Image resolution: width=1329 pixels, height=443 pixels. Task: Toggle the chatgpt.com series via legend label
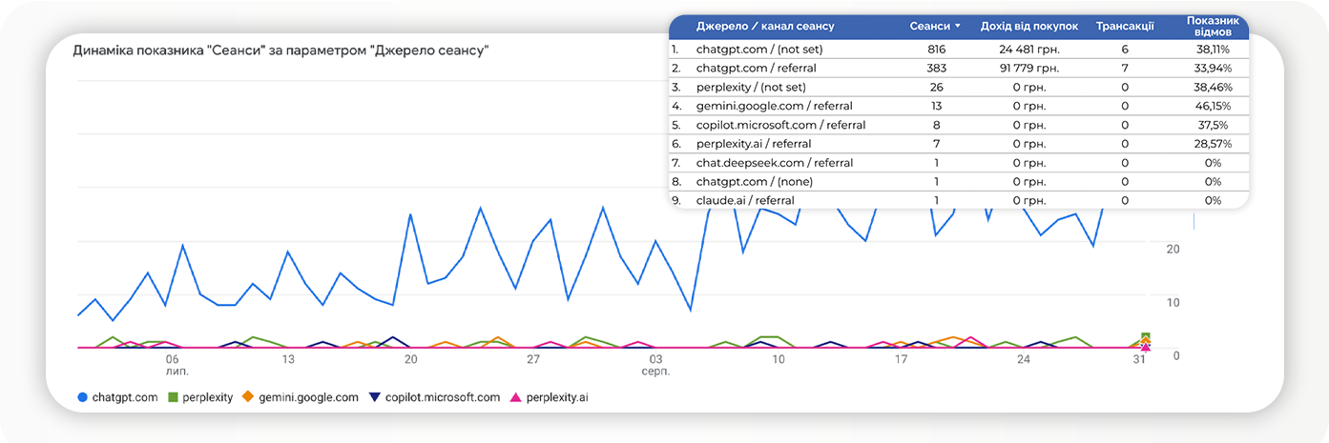point(125,397)
